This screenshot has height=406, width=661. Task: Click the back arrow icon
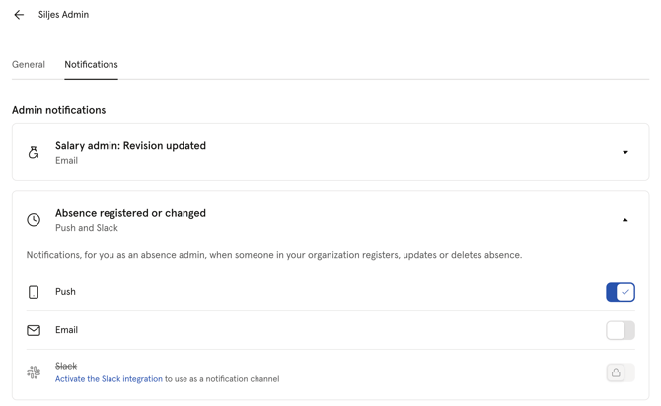19,15
